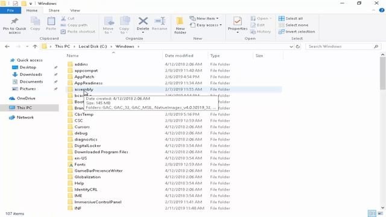The width and height of the screenshot is (386, 217).
Task: Click Copy path in the Clipboard group
Action: coord(74,25)
